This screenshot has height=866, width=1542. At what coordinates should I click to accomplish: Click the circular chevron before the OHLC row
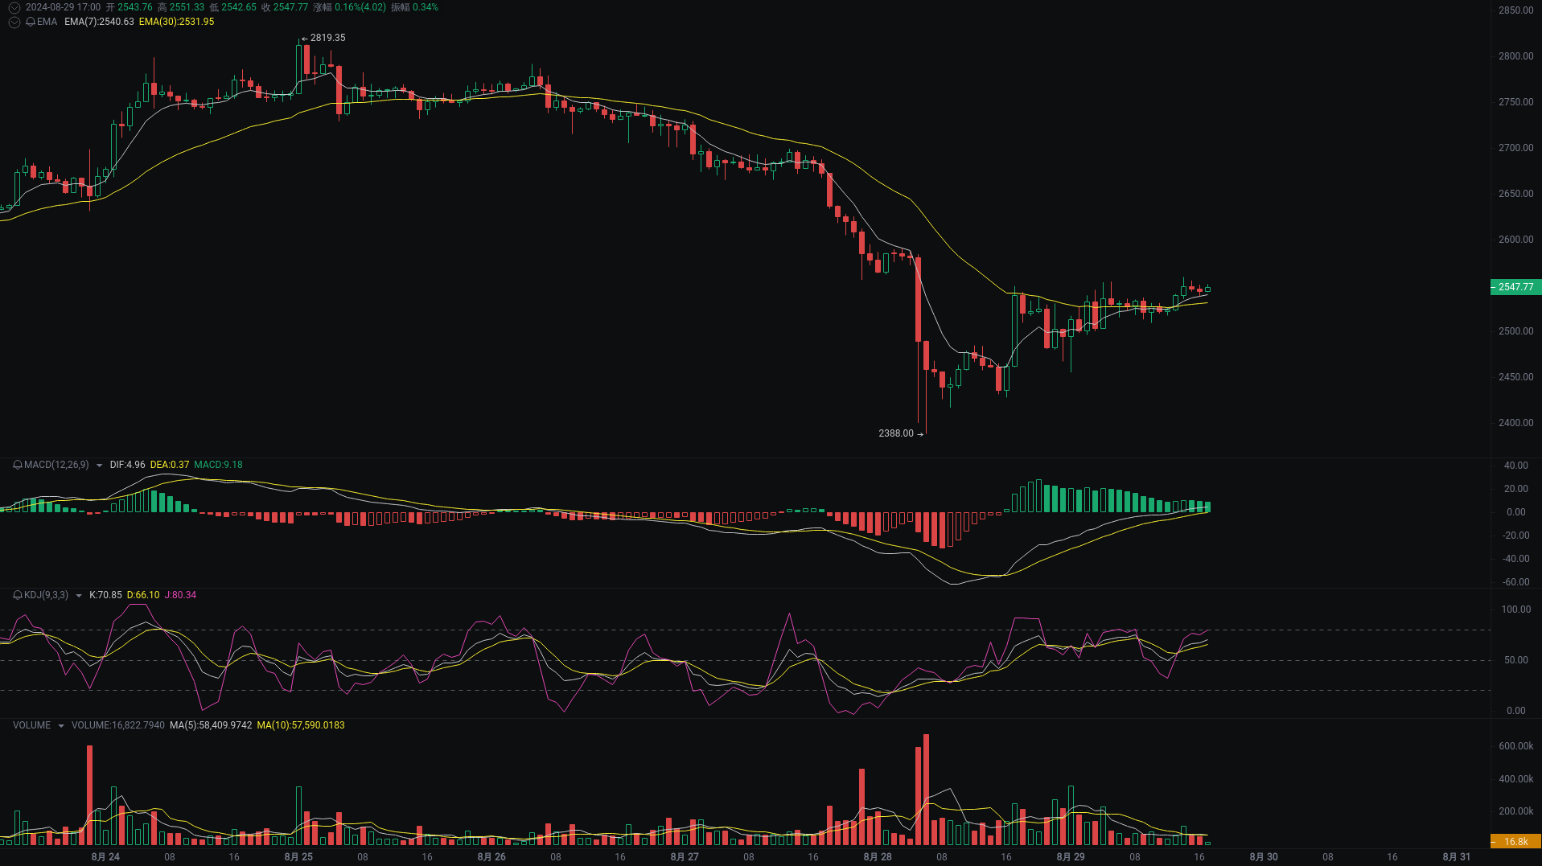pos(14,7)
